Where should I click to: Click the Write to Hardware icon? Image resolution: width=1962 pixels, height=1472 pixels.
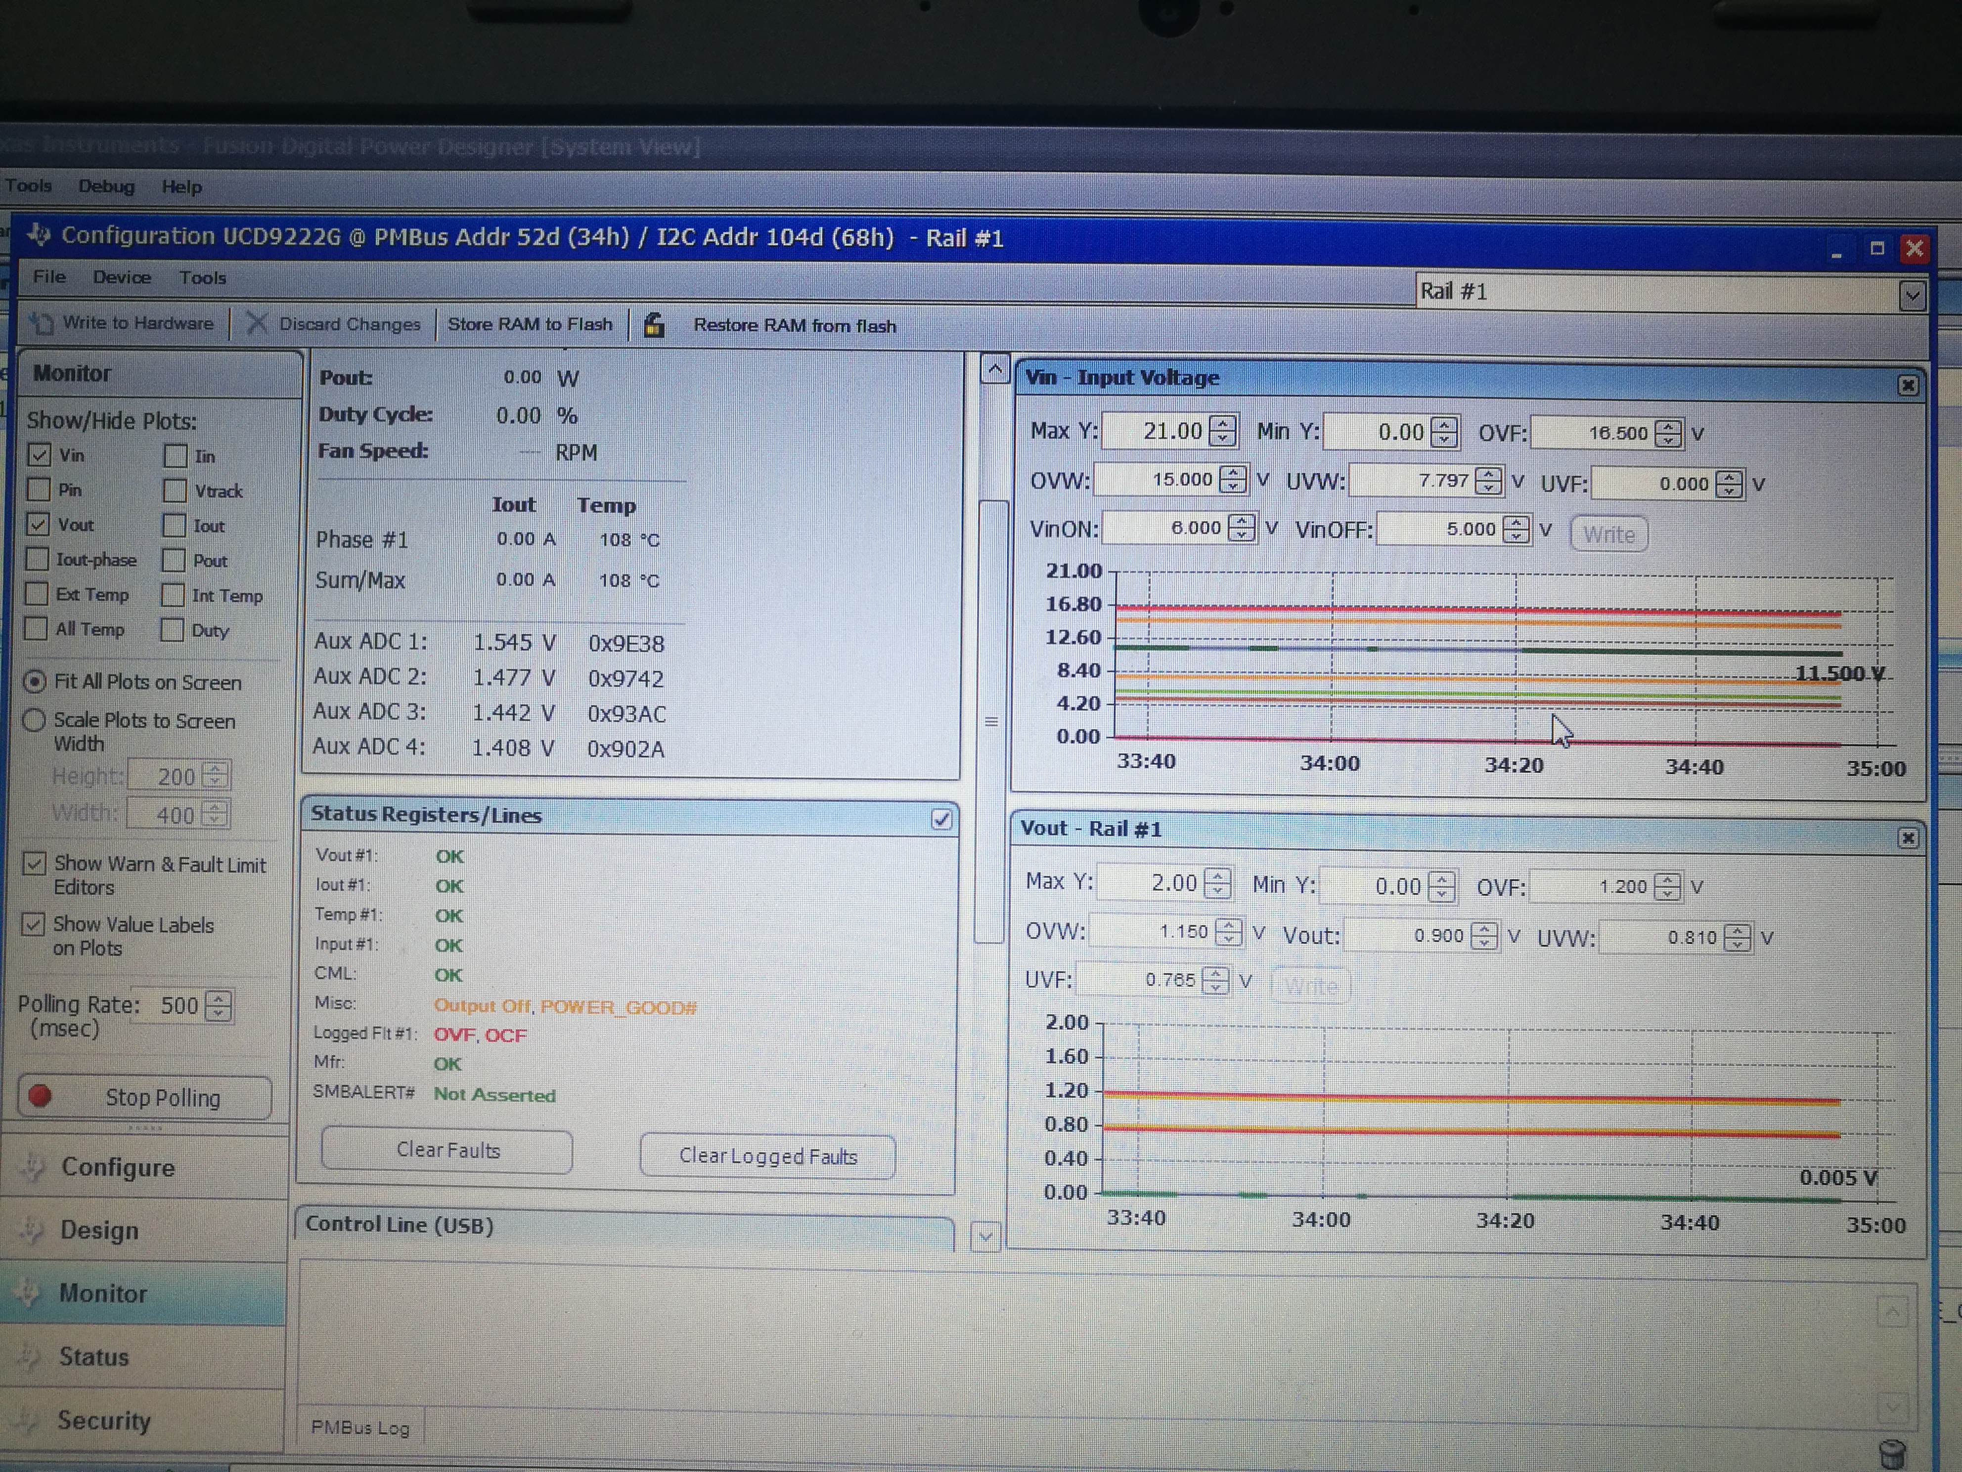(42, 323)
